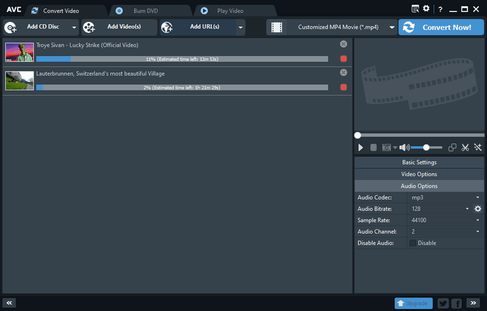This screenshot has width=487, height=311.
Task: Open the Audio Codec mp3 dropdown
Action: coord(446,197)
